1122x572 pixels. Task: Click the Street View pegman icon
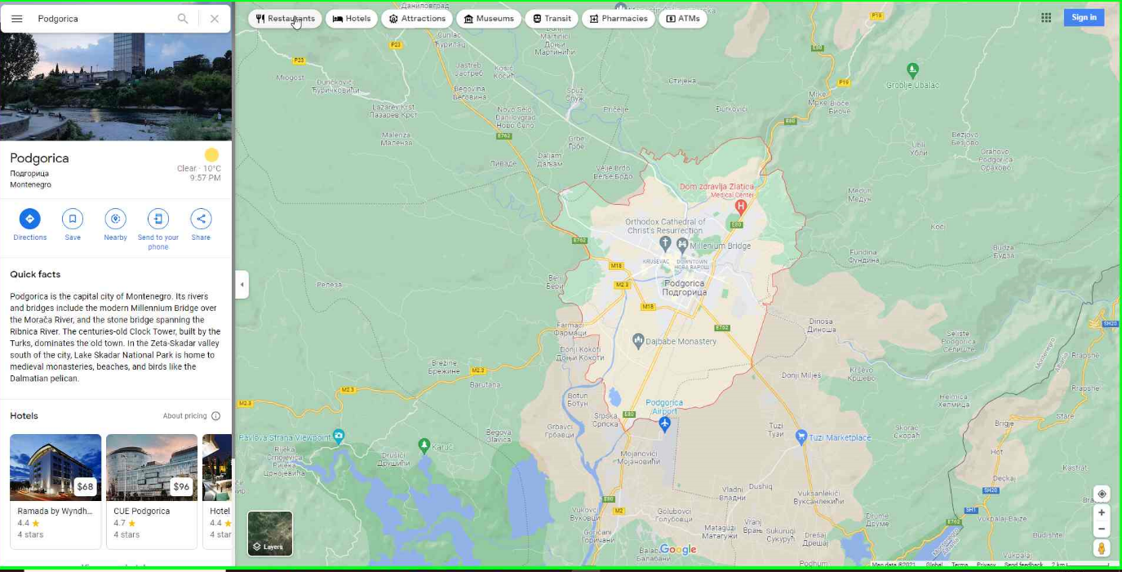(1102, 548)
